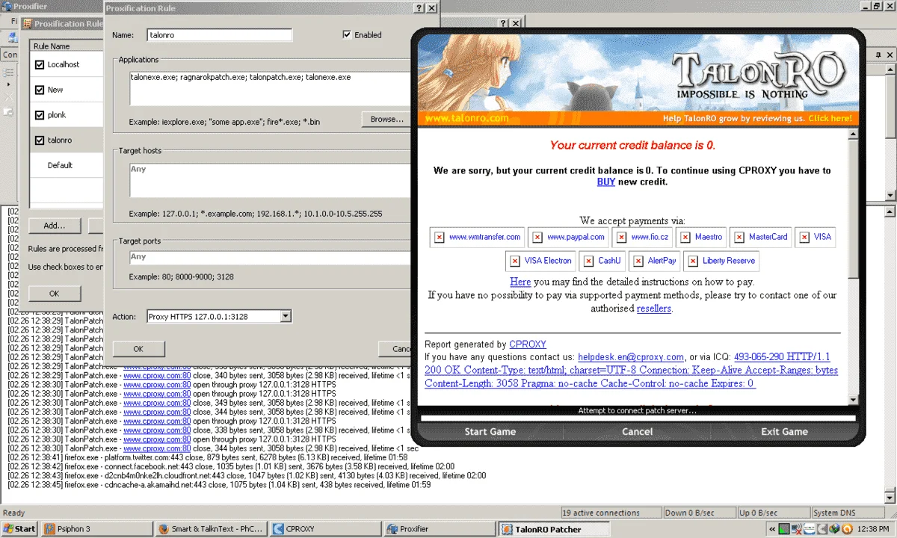897x538 pixels.
Task: Click broken image icon beside AlertPay
Action: 638,261
